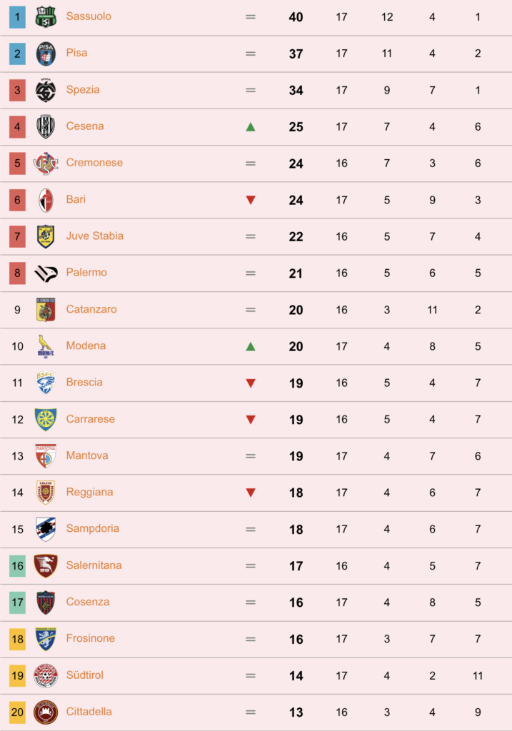Click Bari's red down arrow
512x731 pixels.
point(251,200)
